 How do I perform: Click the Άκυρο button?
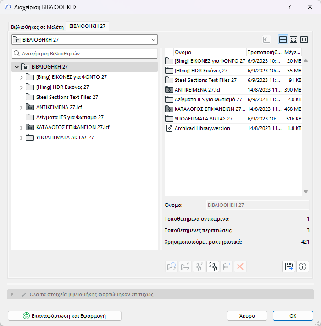click(247, 316)
